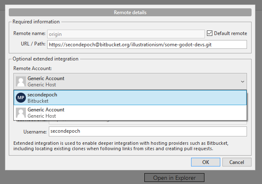This screenshot has width=262, height=184.
Task: Click the MP avatar icon for secondepoch
Action: (21, 98)
